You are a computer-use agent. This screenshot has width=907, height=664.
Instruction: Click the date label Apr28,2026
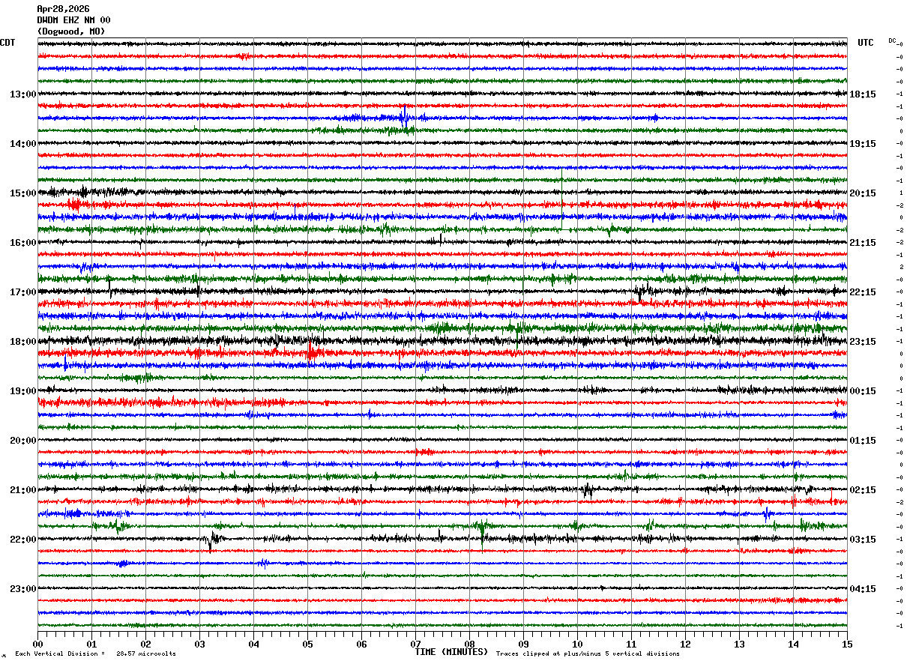(x=63, y=9)
